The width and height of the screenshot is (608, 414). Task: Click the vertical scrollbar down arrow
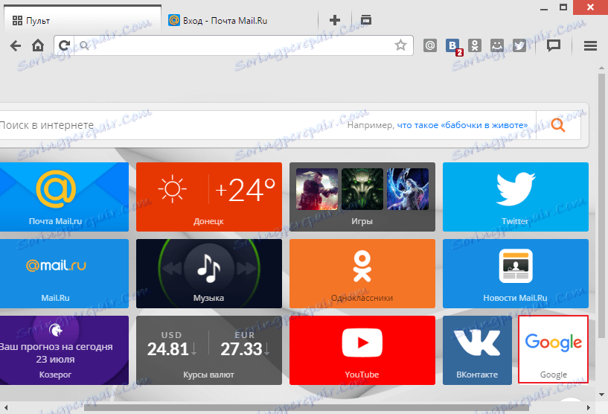click(x=601, y=395)
